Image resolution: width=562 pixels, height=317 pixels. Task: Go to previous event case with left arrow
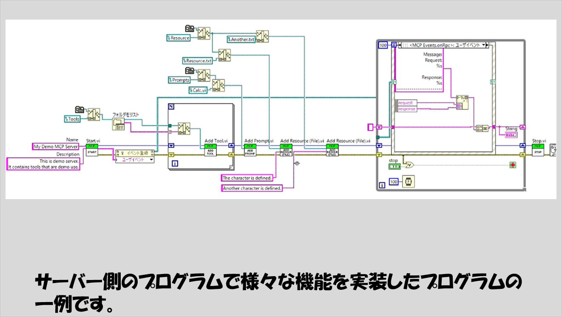click(400, 44)
